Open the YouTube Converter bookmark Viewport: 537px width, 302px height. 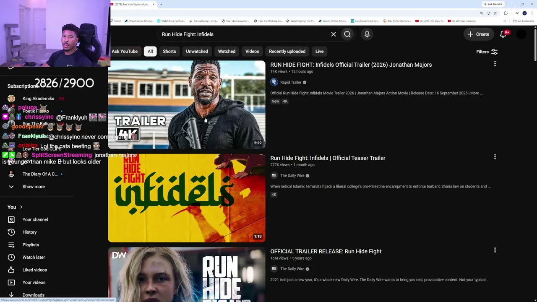click(x=235, y=21)
